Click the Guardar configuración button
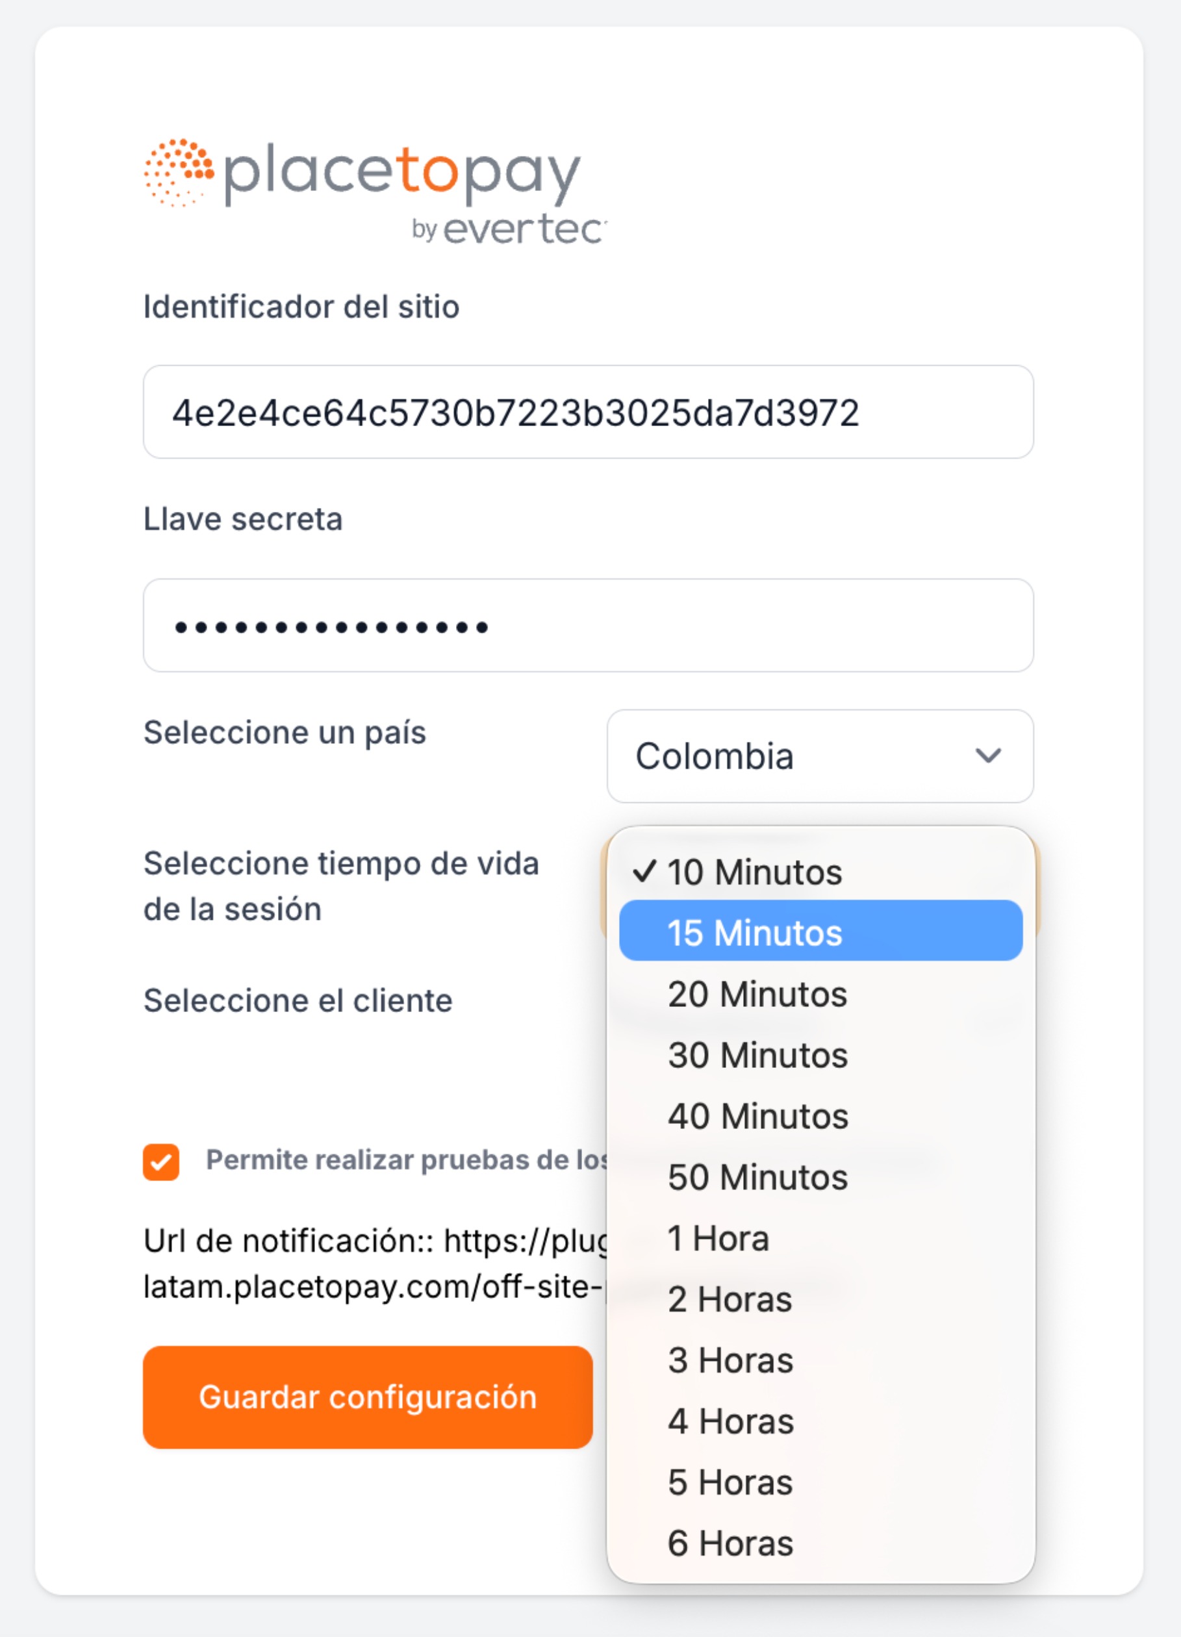 368,1397
